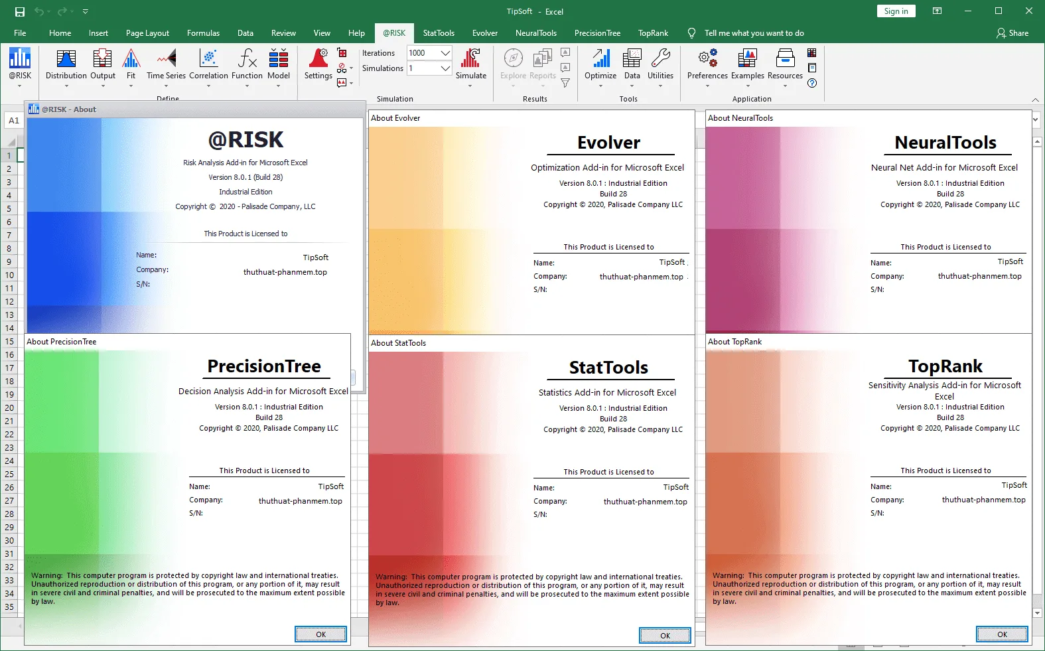Click the help question mark icon
The width and height of the screenshot is (1045, 651).
pyautogui.click(x=812, y=83)
